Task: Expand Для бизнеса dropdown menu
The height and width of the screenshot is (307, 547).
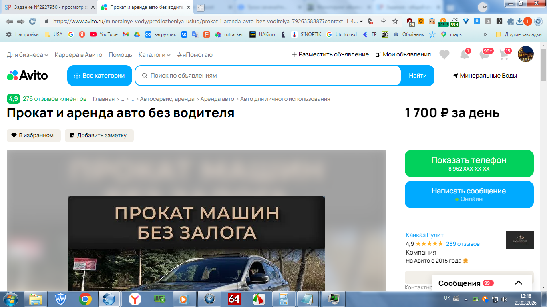Action: (x=28, y=54)
